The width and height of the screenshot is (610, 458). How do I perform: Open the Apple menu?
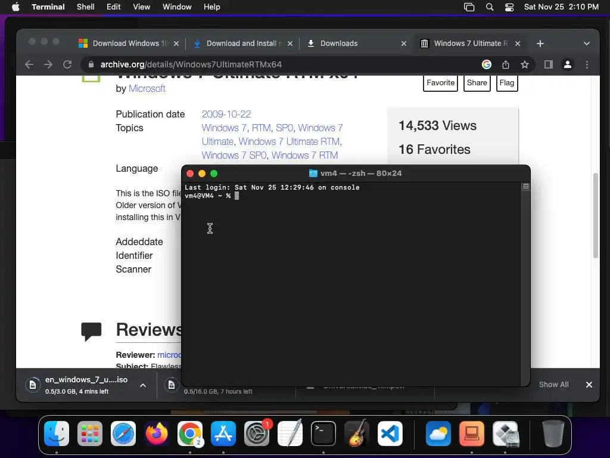tap(15, 7)
